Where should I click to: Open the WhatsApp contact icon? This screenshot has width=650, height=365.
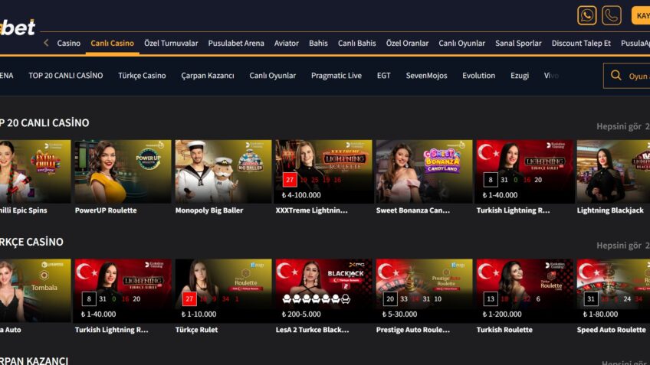click(x=586, y=15)
